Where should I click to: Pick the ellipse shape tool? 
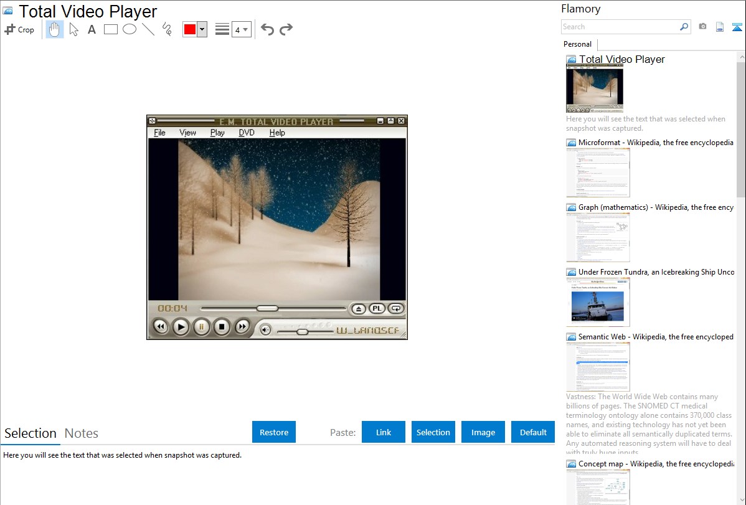[x=130, y=29]
